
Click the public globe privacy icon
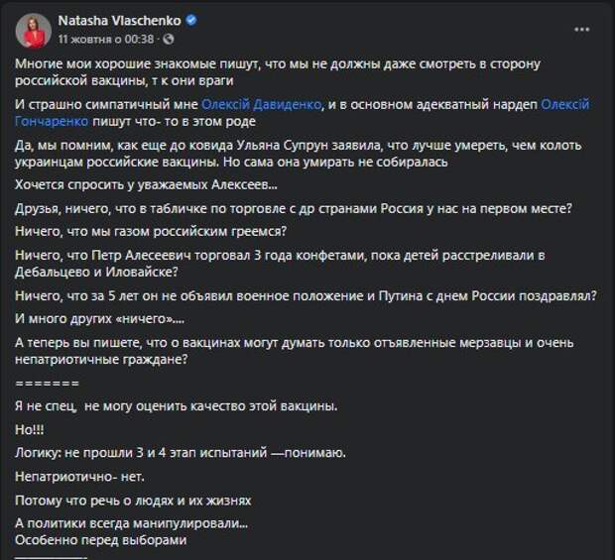168,40
